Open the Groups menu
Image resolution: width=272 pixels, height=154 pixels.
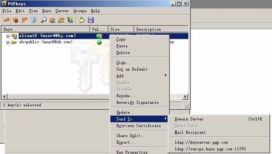80,11
